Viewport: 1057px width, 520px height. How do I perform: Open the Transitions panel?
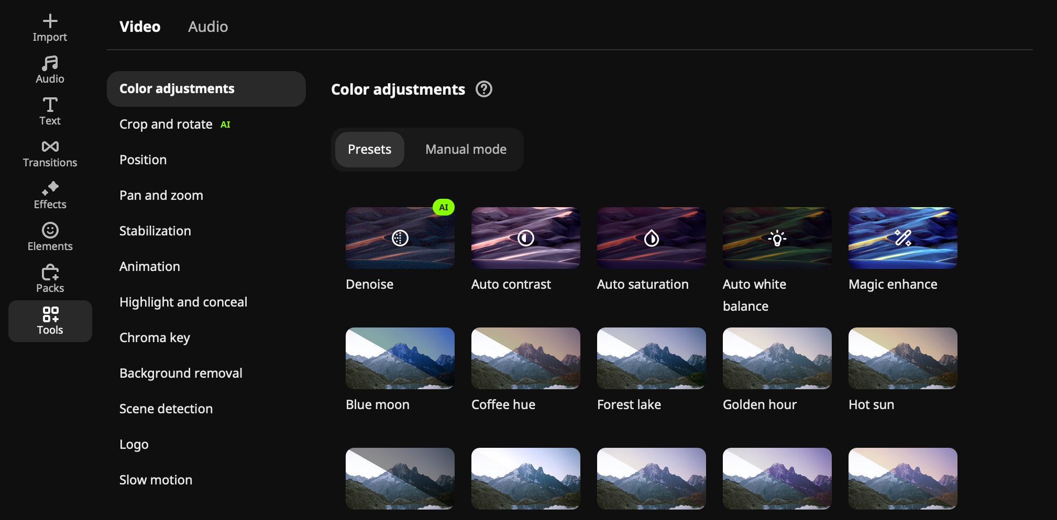pos(50,153)
